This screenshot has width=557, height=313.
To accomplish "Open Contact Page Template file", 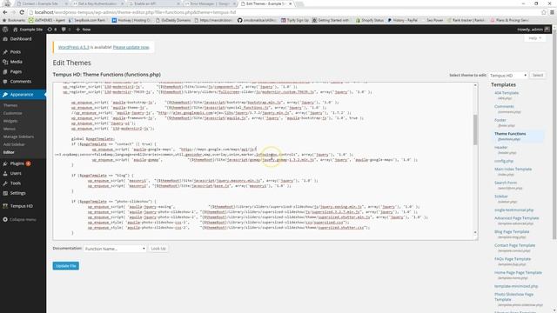I will click(x=514, y=245).
